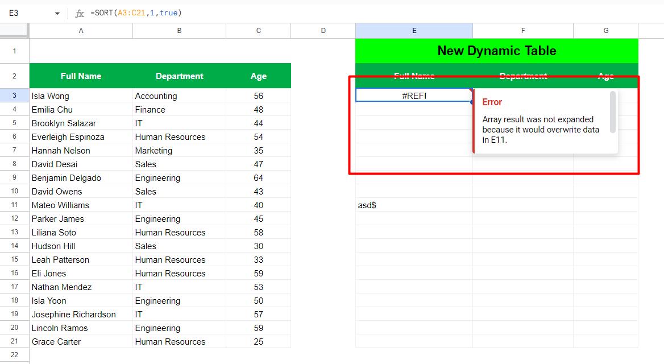Select Department cell for Grace Carter

tap(180, 342)
